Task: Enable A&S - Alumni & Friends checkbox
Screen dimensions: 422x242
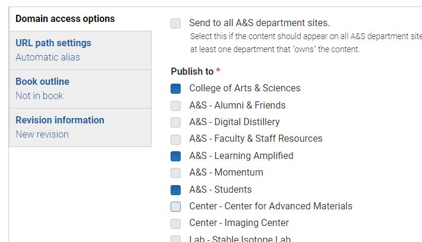Action: [175, 106]
